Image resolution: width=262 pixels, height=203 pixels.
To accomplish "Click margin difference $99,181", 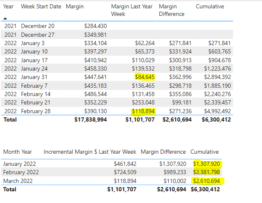I will pyautogui.click(x=182, y=102).
